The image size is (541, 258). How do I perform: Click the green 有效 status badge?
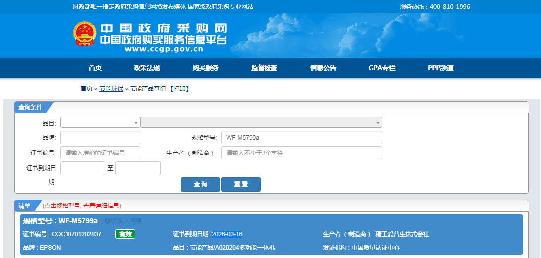point(125,234)
